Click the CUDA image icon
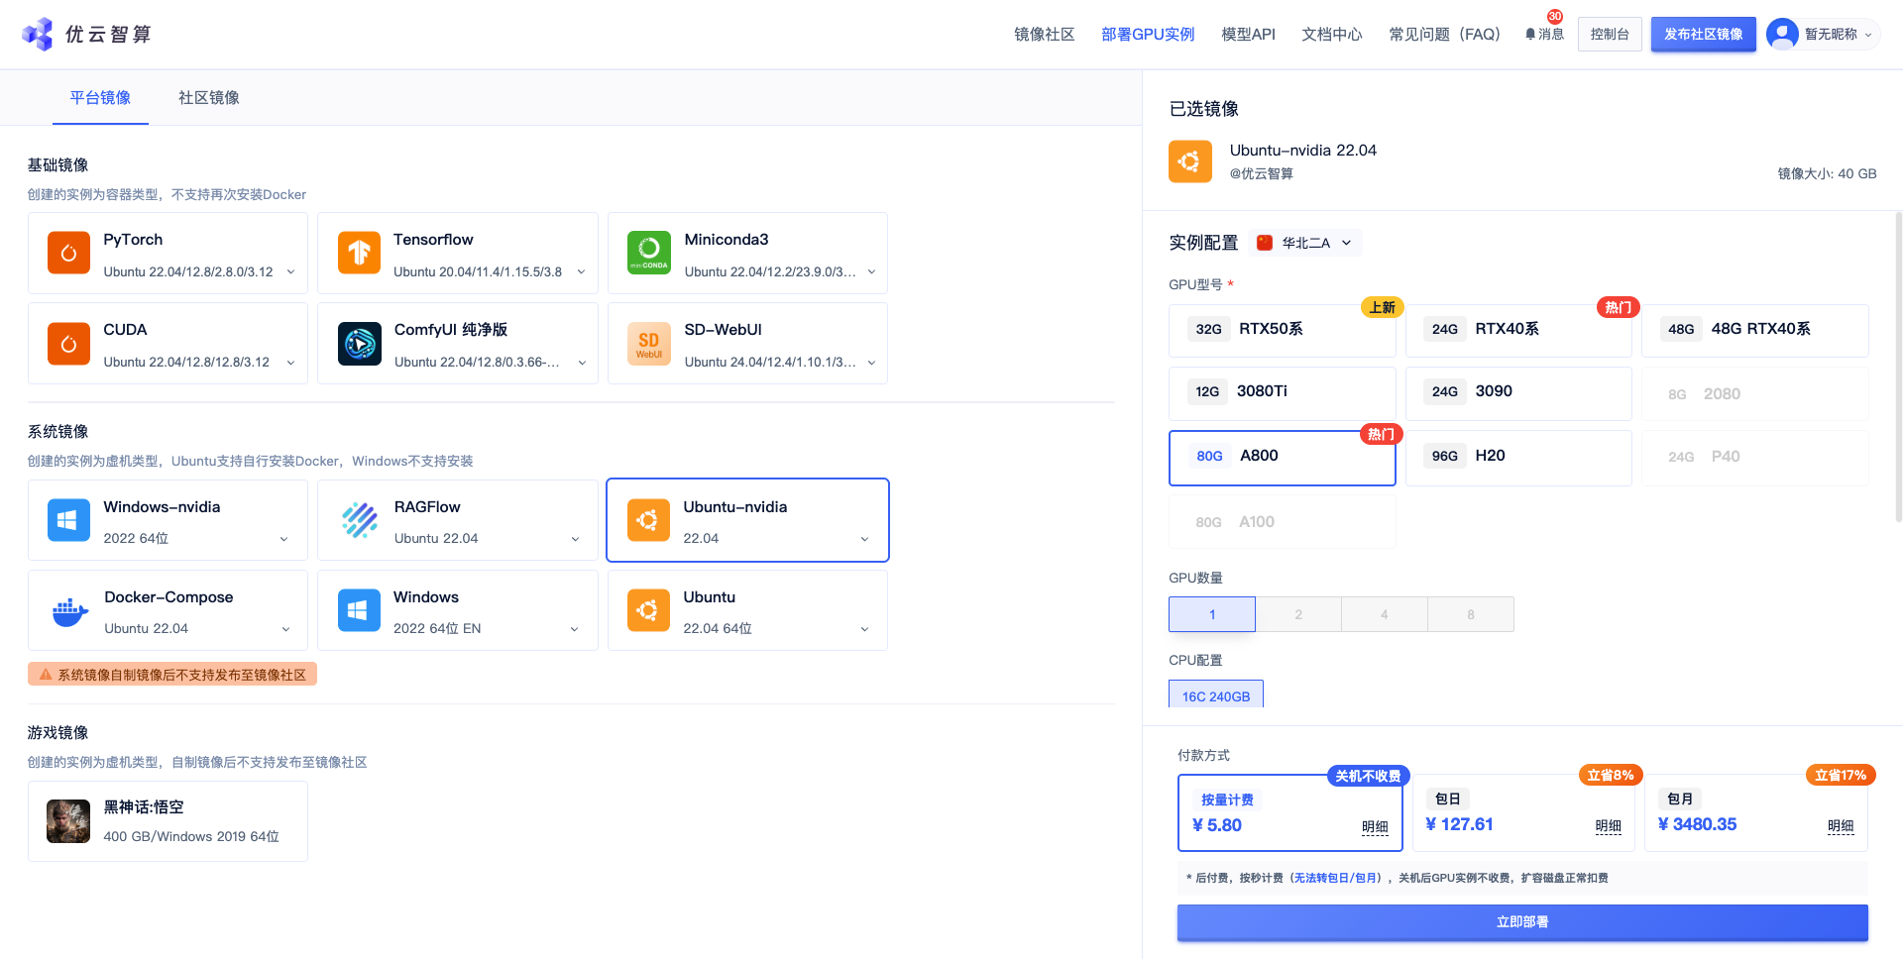This screenshot has width=1903, height=959. pyautogui.click(x=68, y=344)
